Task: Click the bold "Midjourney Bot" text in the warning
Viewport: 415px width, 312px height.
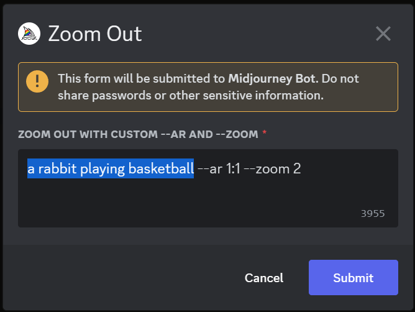Action: [x=273, y=78]
